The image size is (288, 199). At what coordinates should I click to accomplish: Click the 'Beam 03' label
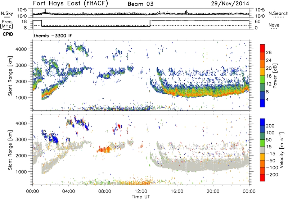[140, 4]
